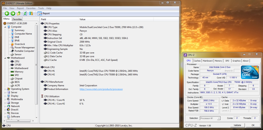
Task: Open the Sensor page
Action: 18,54
